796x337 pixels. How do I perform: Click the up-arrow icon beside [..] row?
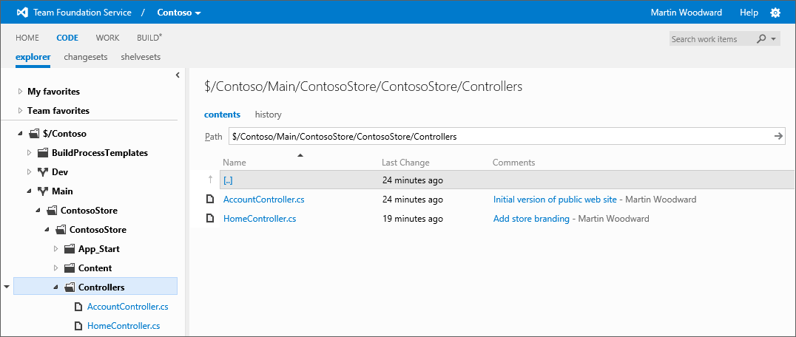click(x=210, y=180)
